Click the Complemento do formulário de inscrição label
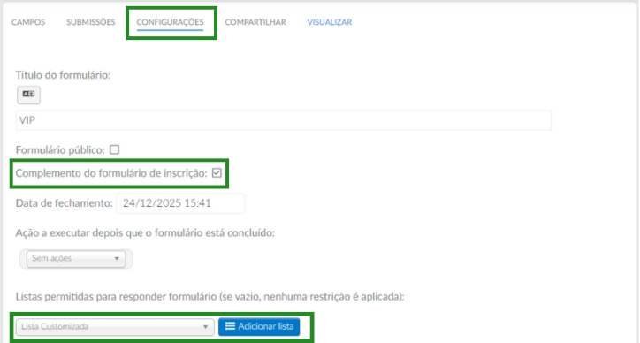 coord(111,173)
